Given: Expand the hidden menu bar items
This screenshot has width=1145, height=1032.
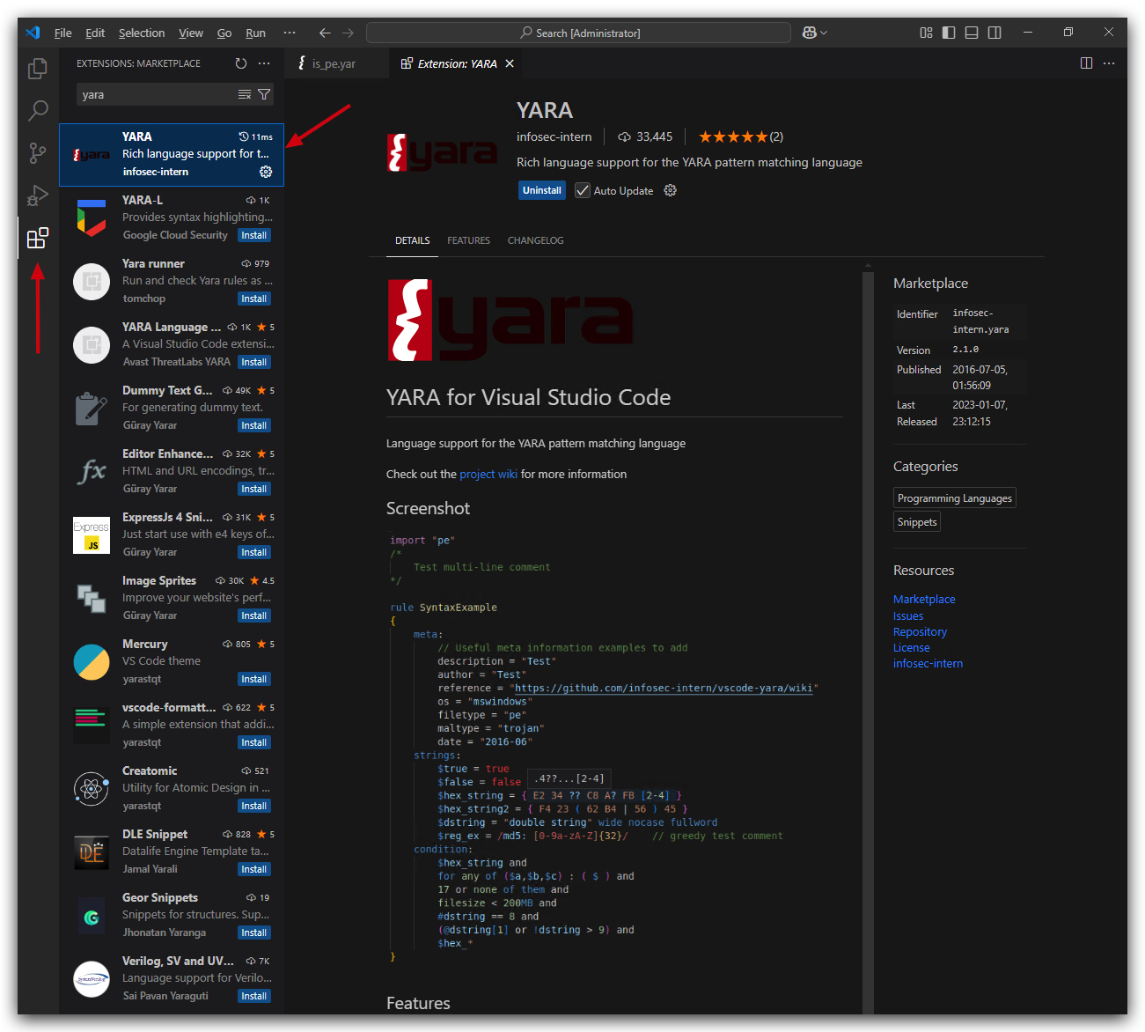Looking at the screenshot, I should [290, 33].
